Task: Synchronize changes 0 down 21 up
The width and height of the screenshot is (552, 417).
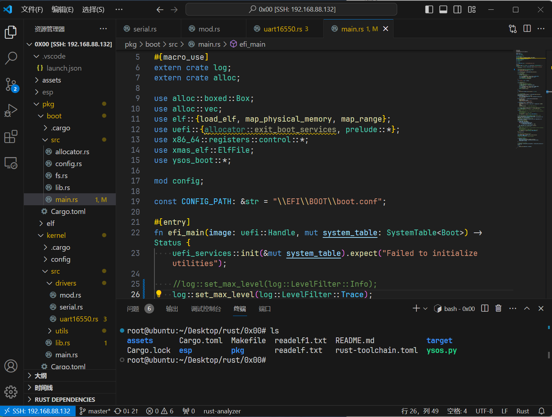Action: click(126, 411)
